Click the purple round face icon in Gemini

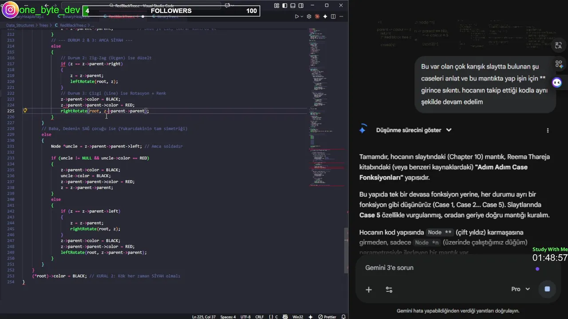557,82
